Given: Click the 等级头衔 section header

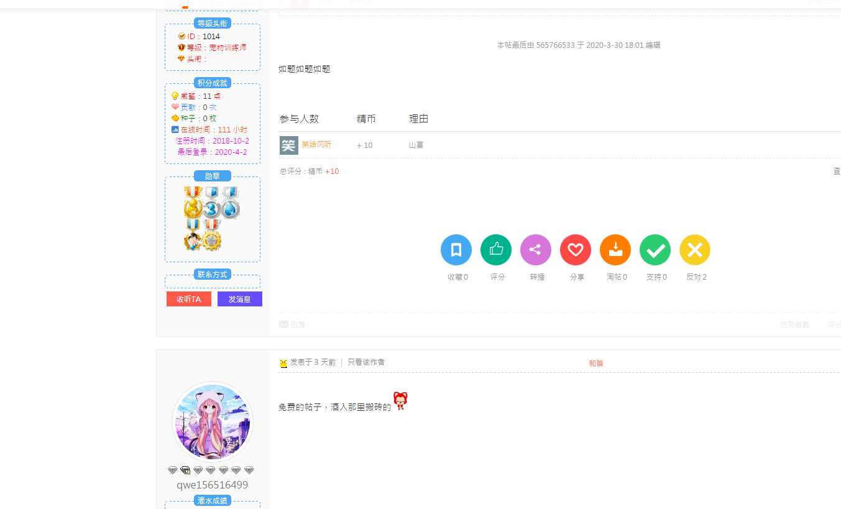Looking at the screenshot, I should (x=213, y=23).
